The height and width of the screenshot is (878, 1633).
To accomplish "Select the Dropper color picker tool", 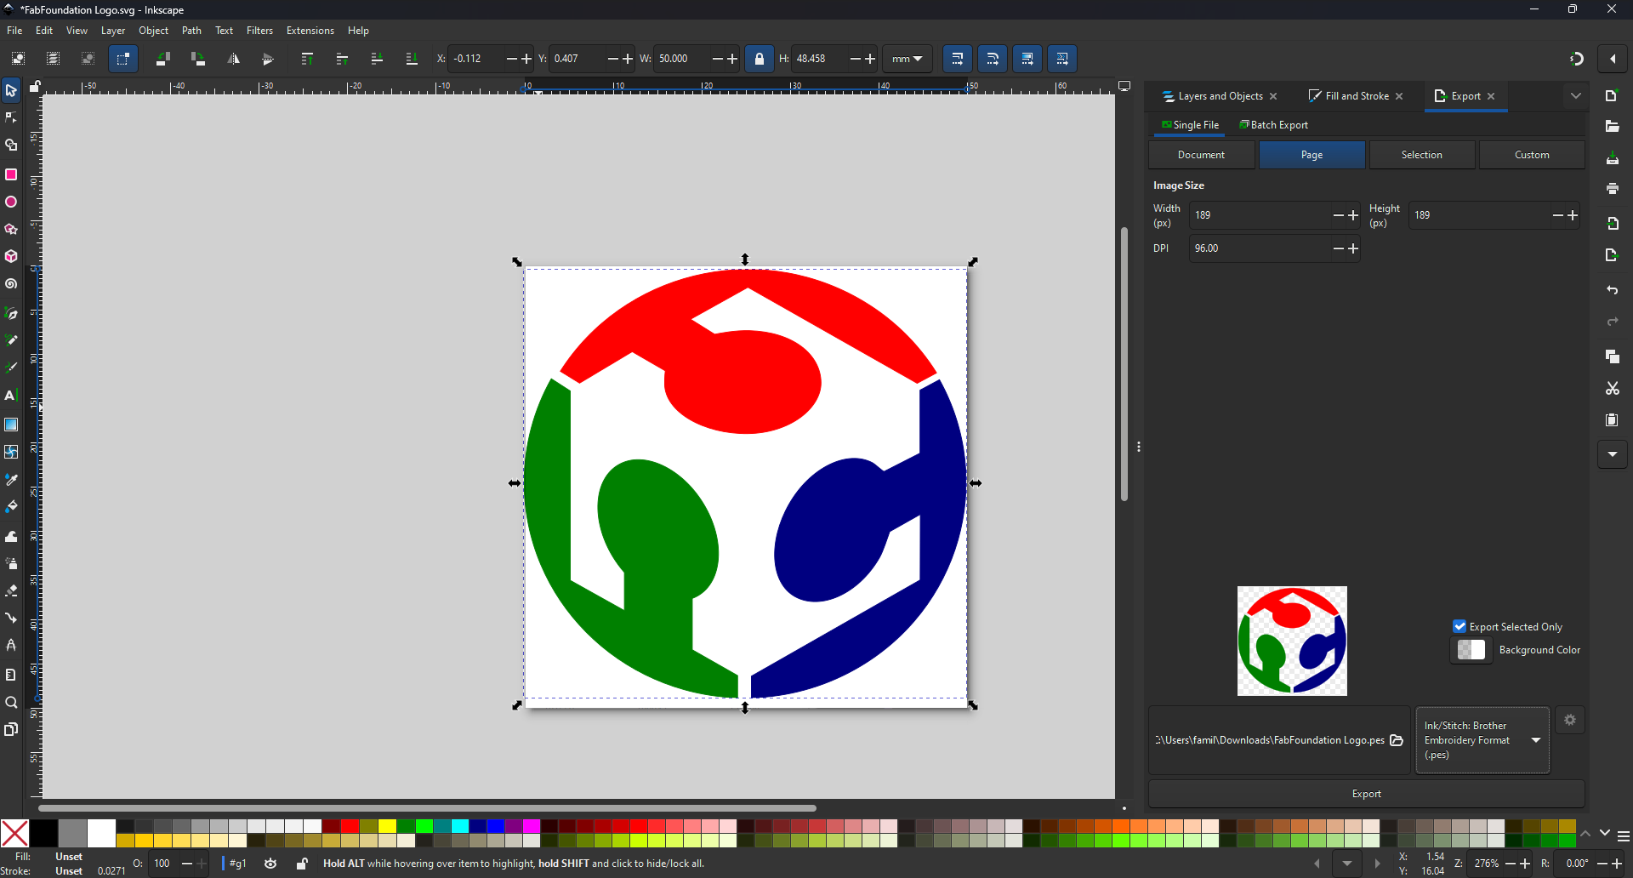I will (11, 480).
